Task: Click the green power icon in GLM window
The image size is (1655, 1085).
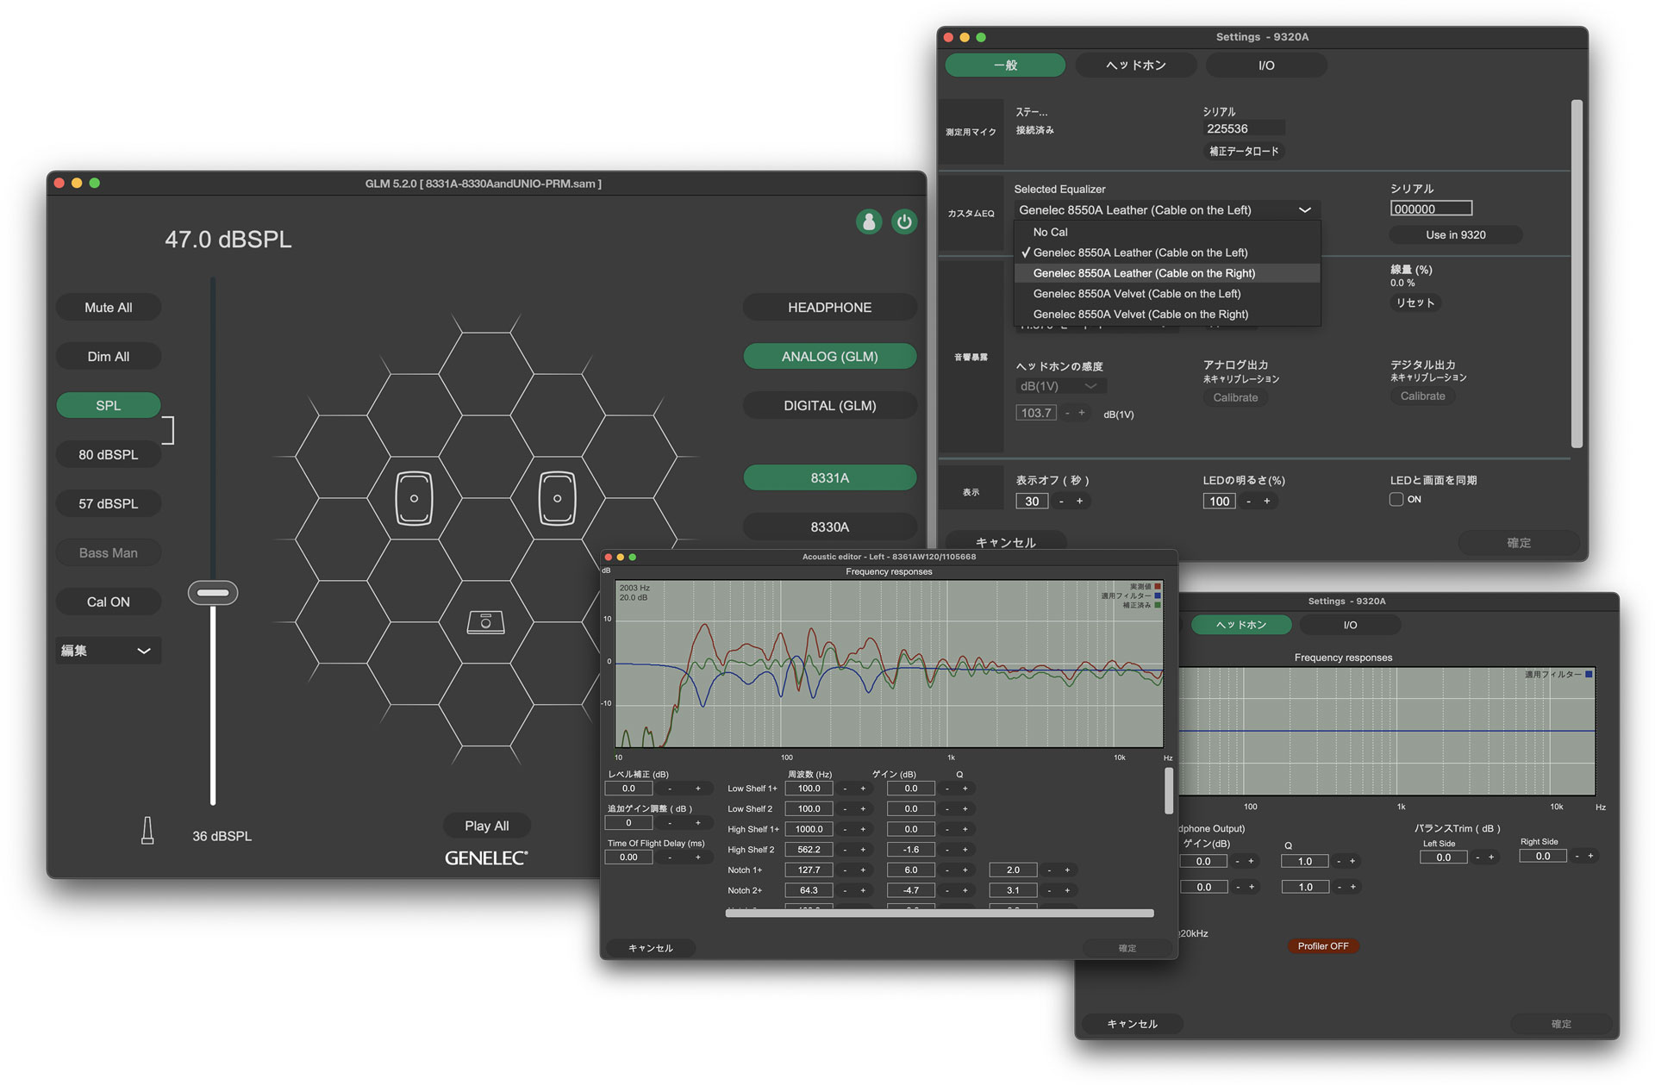Action: point(904,221)
